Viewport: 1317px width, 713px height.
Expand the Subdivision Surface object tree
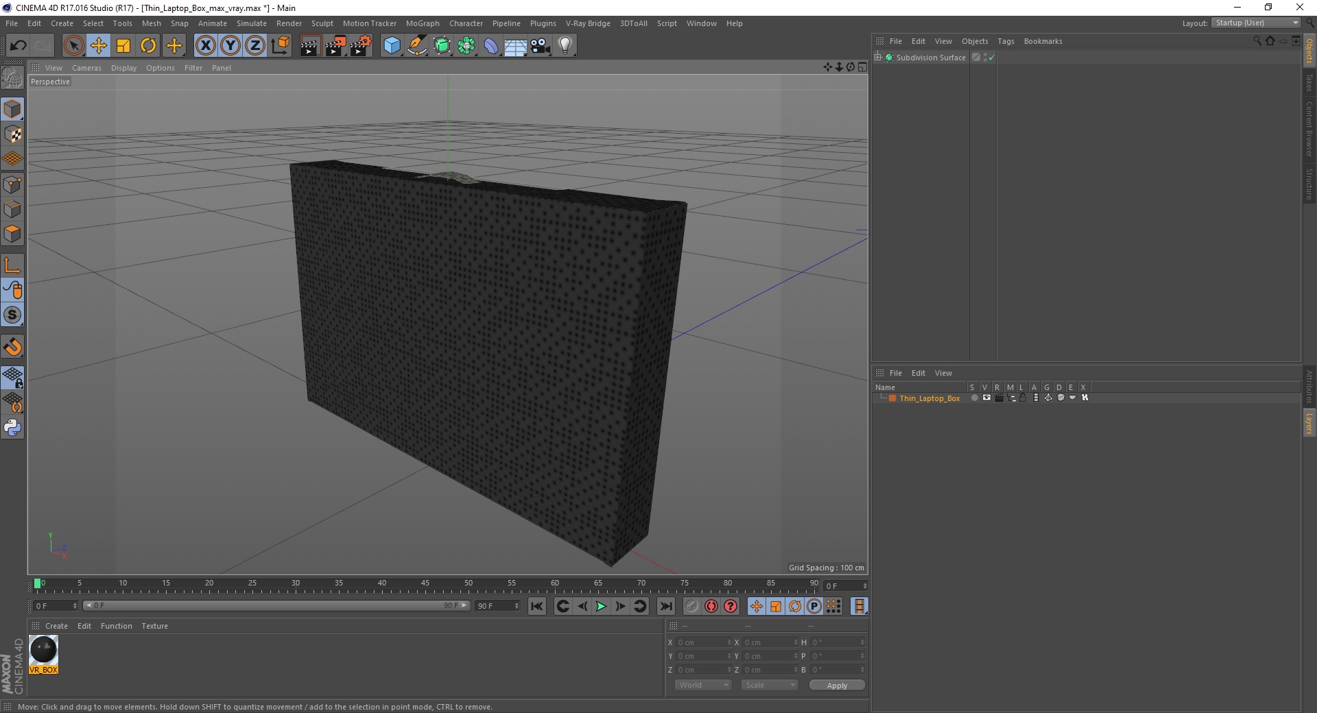point(877,57)
